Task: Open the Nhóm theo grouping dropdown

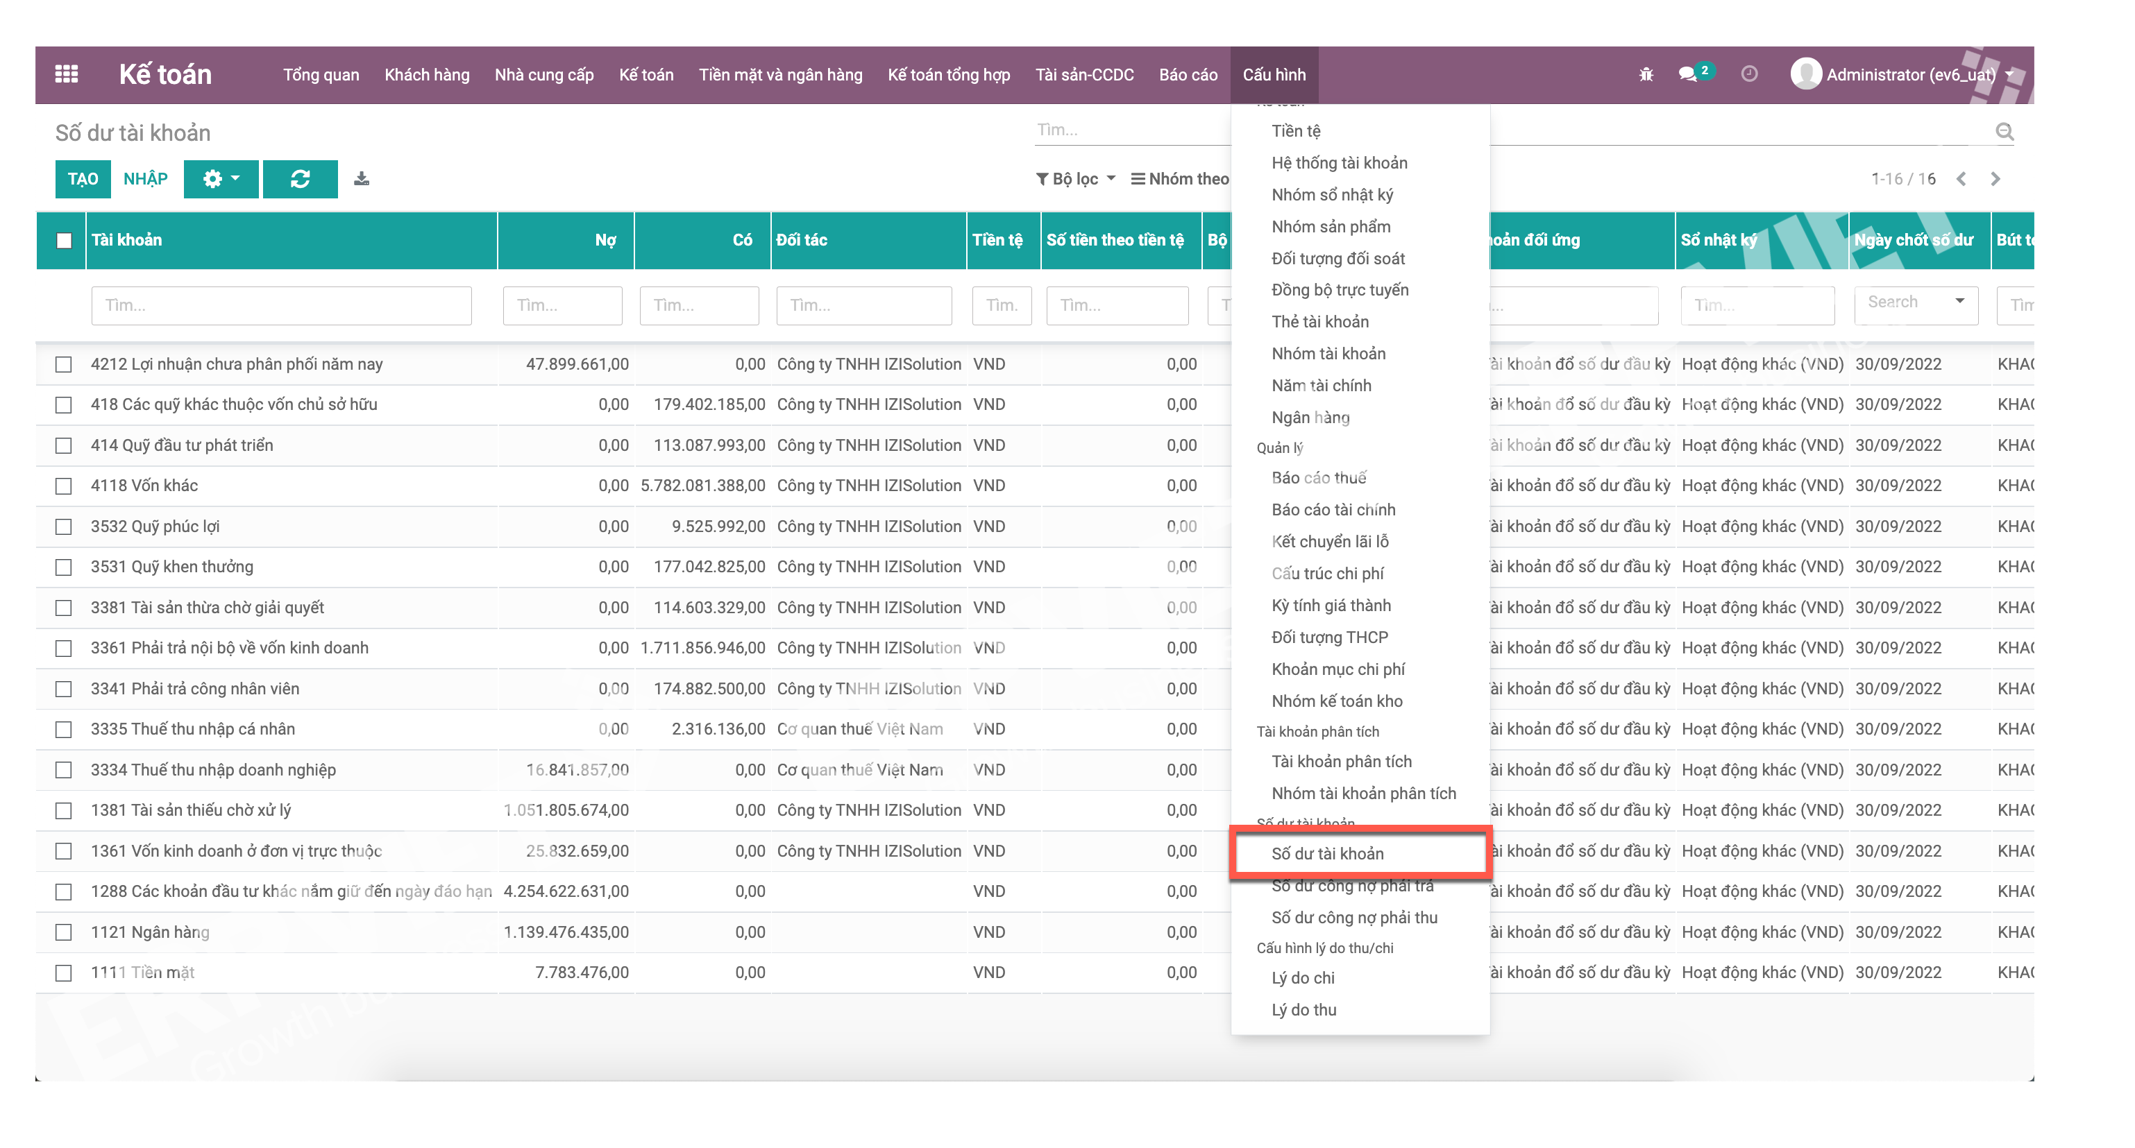Action: point(1180,179)
